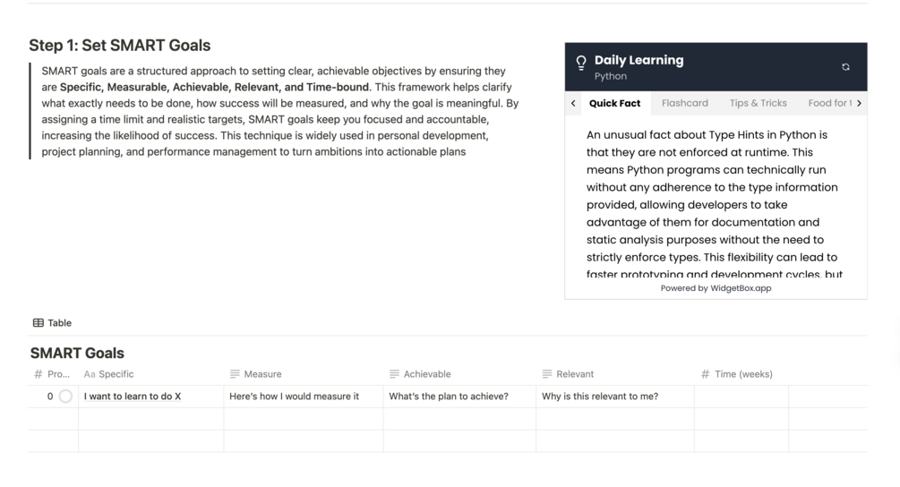The width and height of the screenshot is (900, 487).
Task: Open the Powered by WidgetBox.app link
Action: click(716, 288)
